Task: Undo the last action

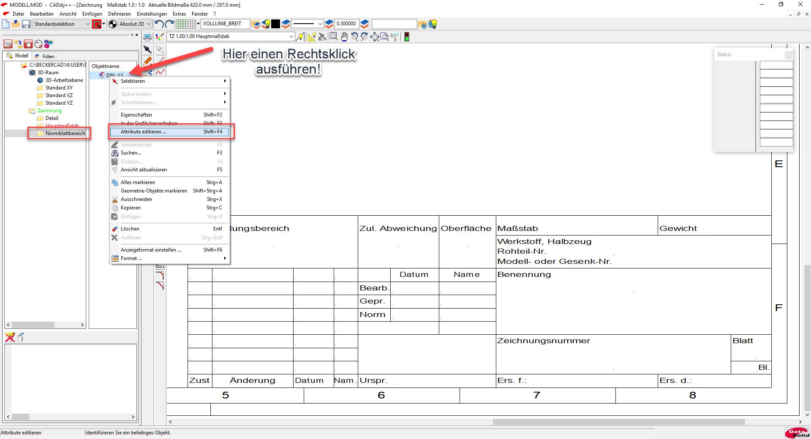Action: (159, 24)
